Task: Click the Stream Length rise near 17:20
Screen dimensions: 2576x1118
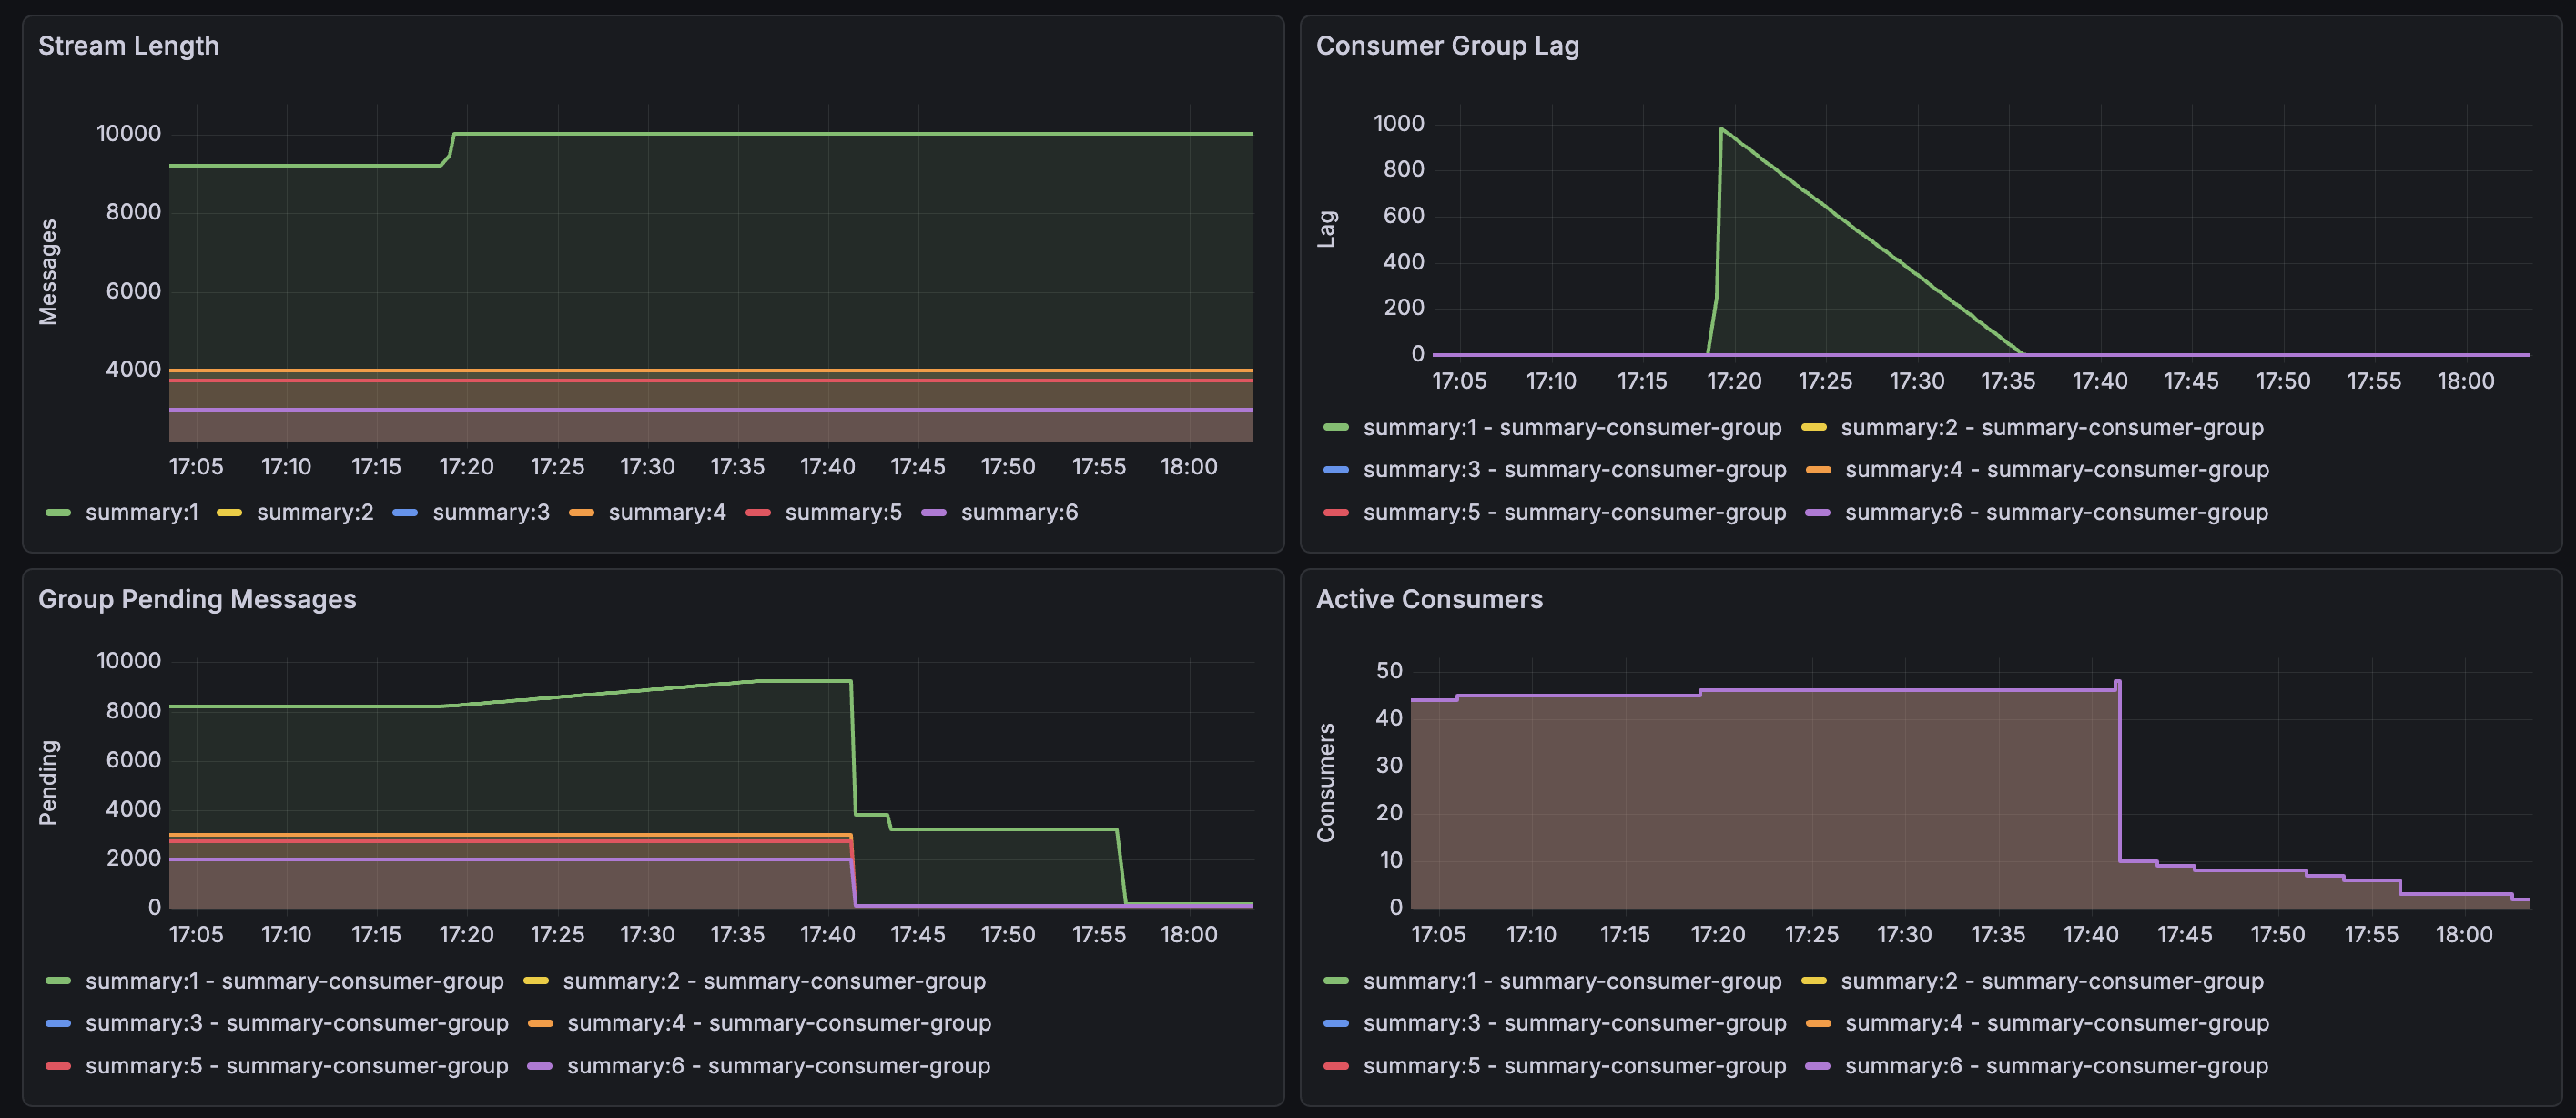Action: pyautogui.click(x=451, y=145)
